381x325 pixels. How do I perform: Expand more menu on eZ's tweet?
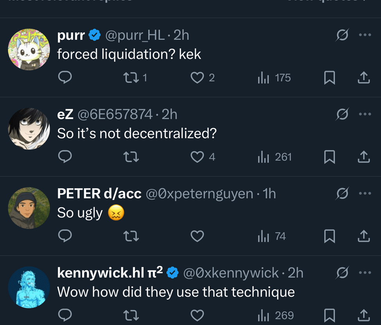[364, 114]
